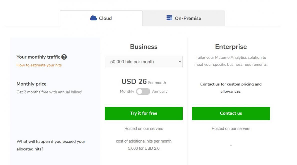Click the 'Your monthly traffic' label

tap(38, 57)
